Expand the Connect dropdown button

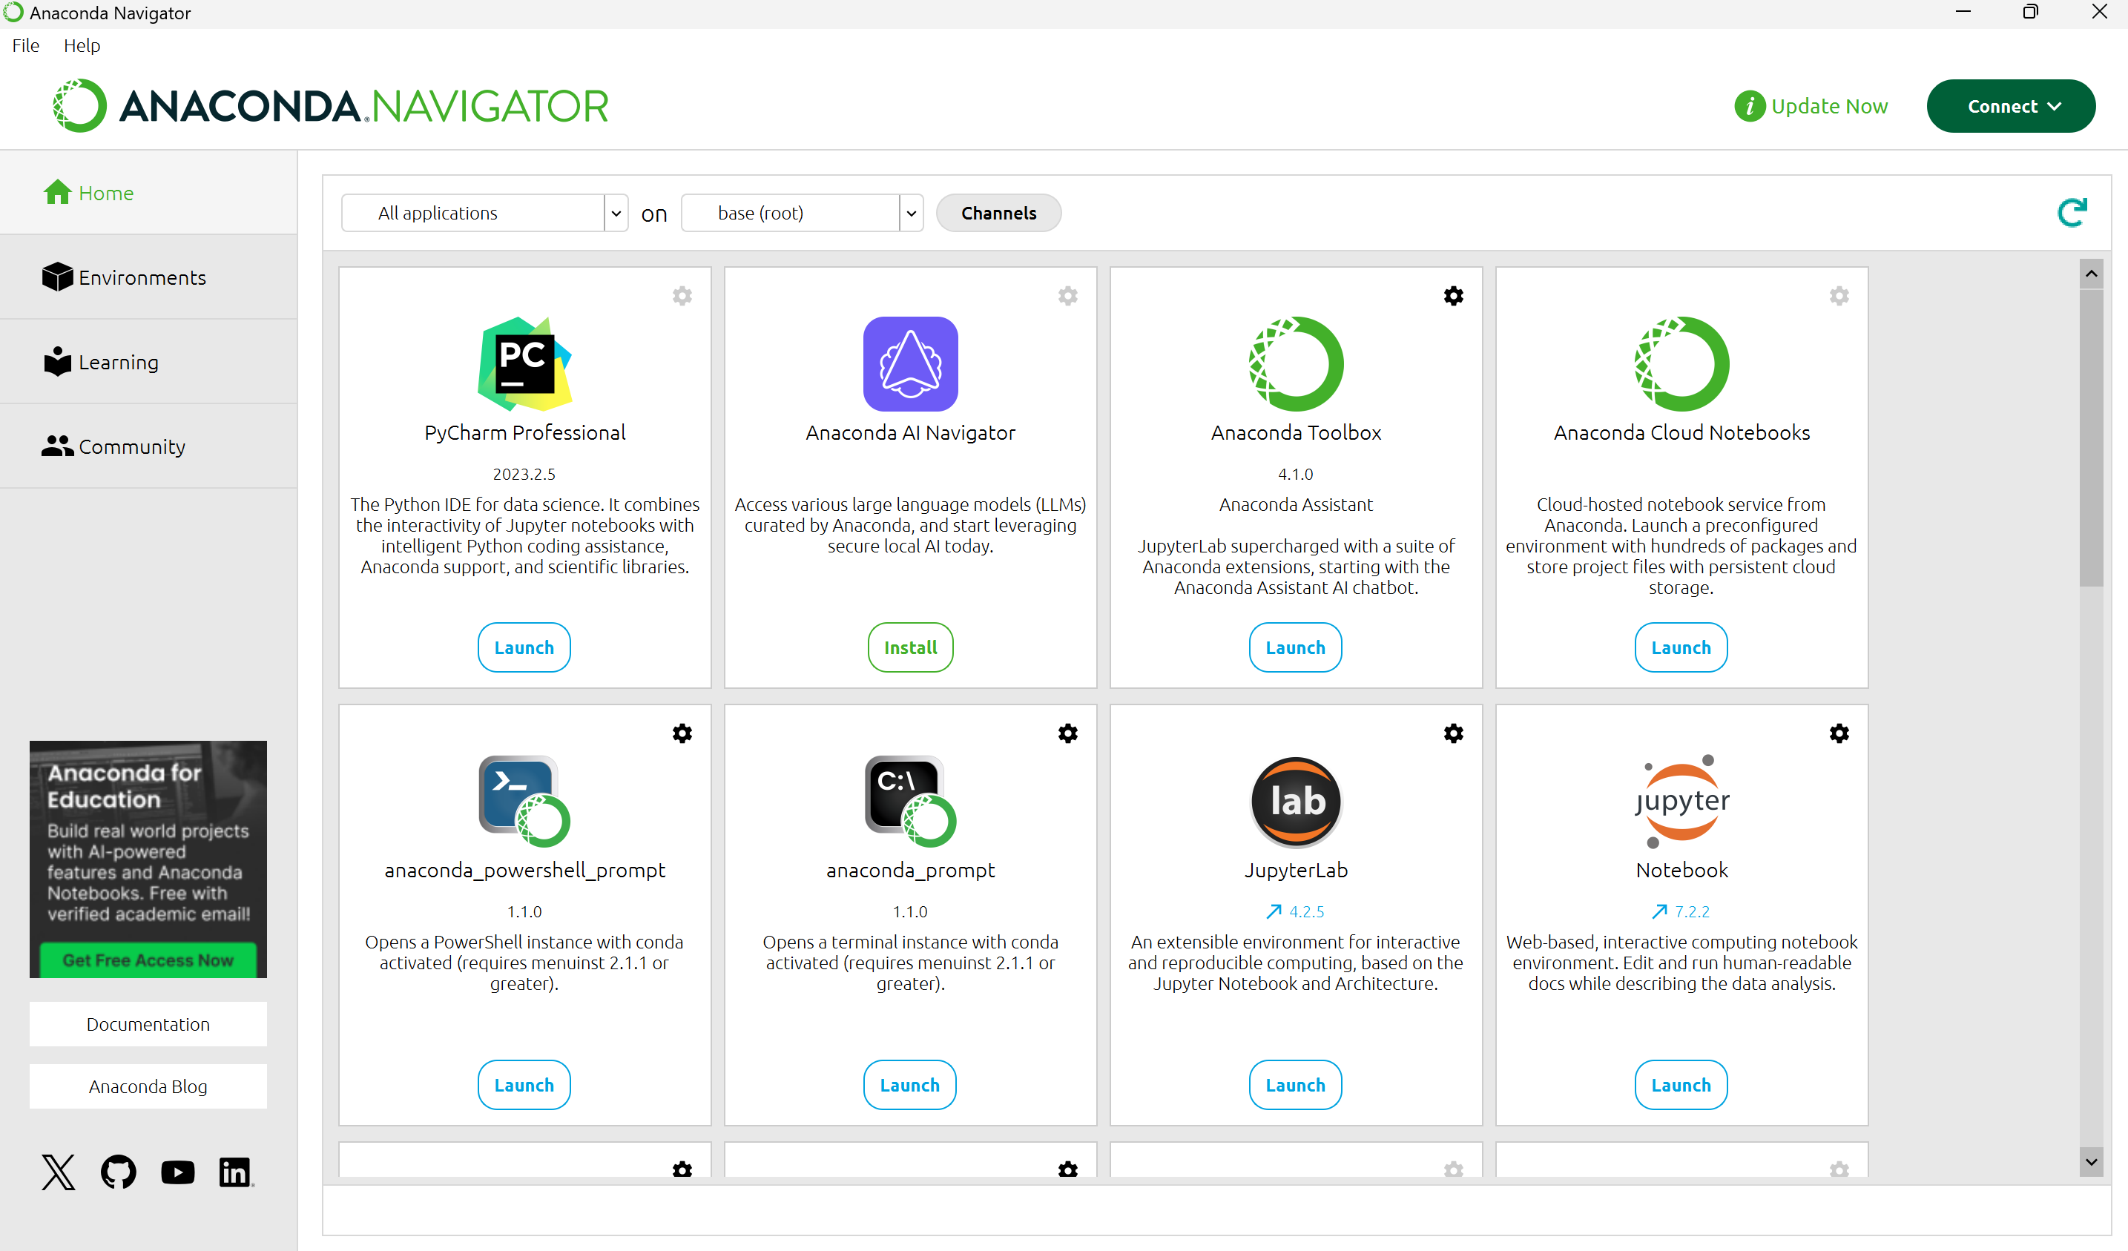click(2010, 106)
